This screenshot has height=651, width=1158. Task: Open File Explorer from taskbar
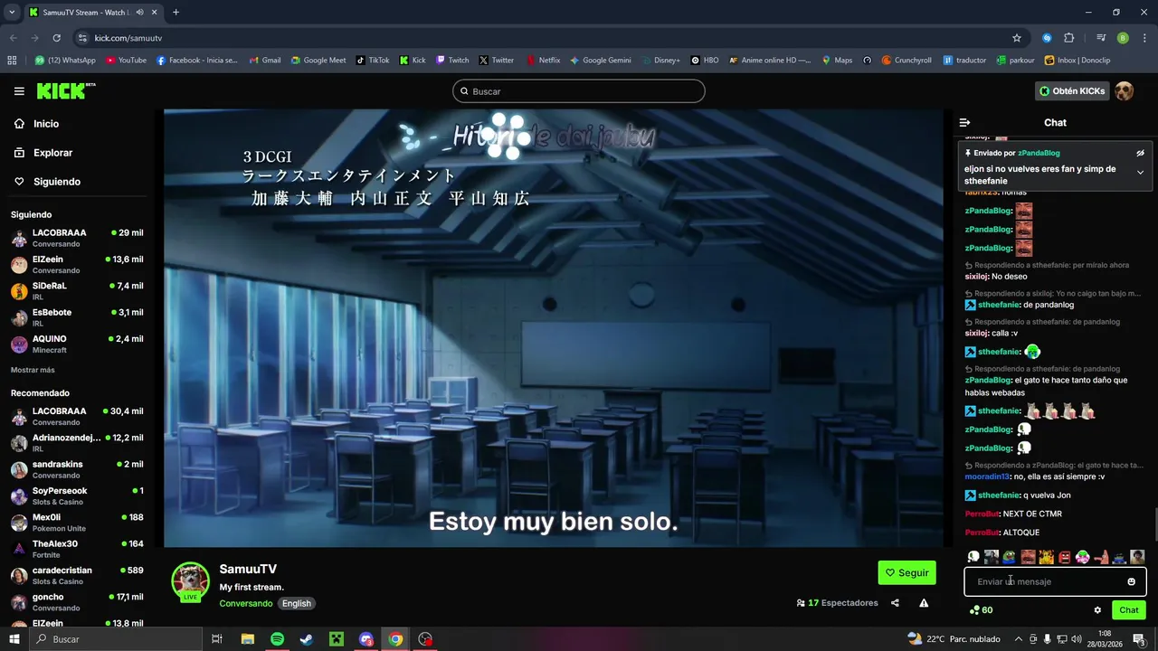point(247,639)
